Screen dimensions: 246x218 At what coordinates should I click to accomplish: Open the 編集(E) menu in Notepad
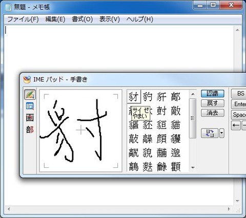55,19
